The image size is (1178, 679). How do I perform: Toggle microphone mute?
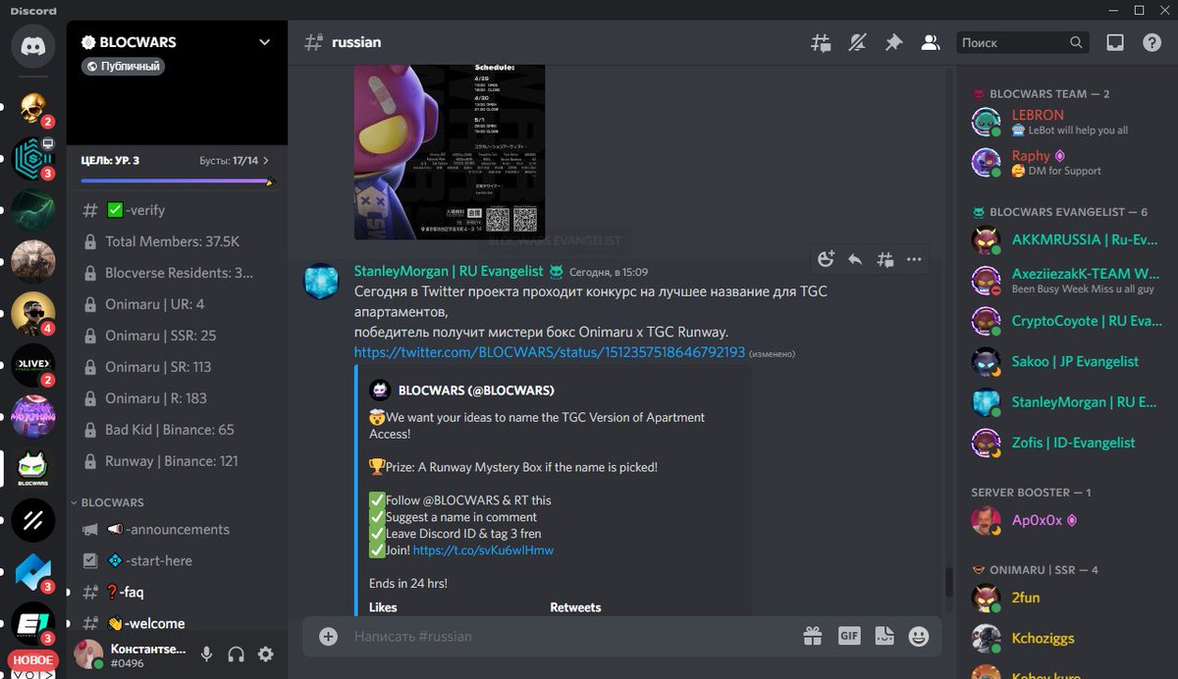pyautogui.click(x=207, y=653)
